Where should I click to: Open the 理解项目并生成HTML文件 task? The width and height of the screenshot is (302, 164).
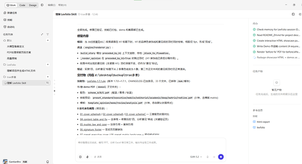21,71
